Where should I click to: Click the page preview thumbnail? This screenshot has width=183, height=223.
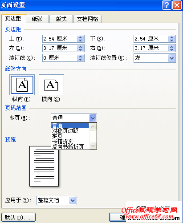(44, 166)
